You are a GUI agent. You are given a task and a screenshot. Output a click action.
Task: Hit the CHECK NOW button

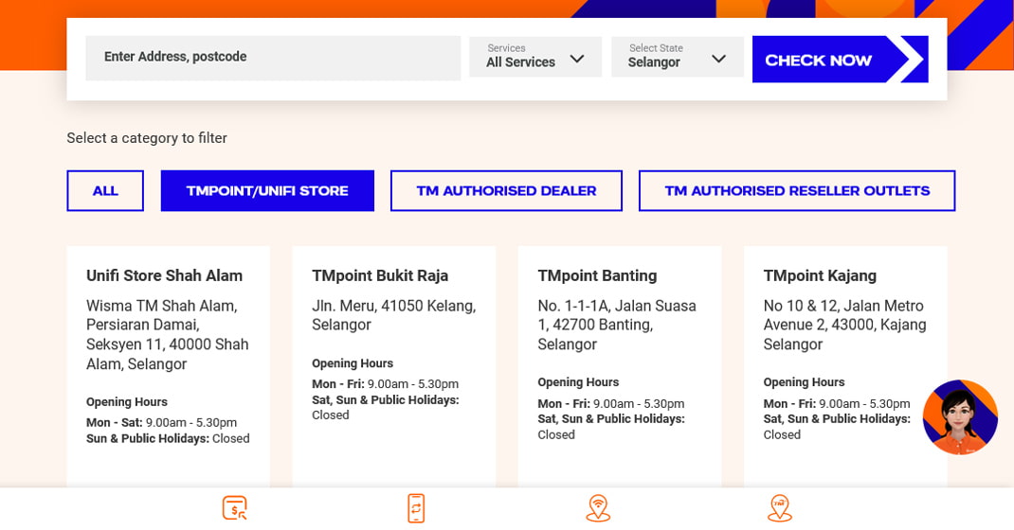tap(840, 60)
